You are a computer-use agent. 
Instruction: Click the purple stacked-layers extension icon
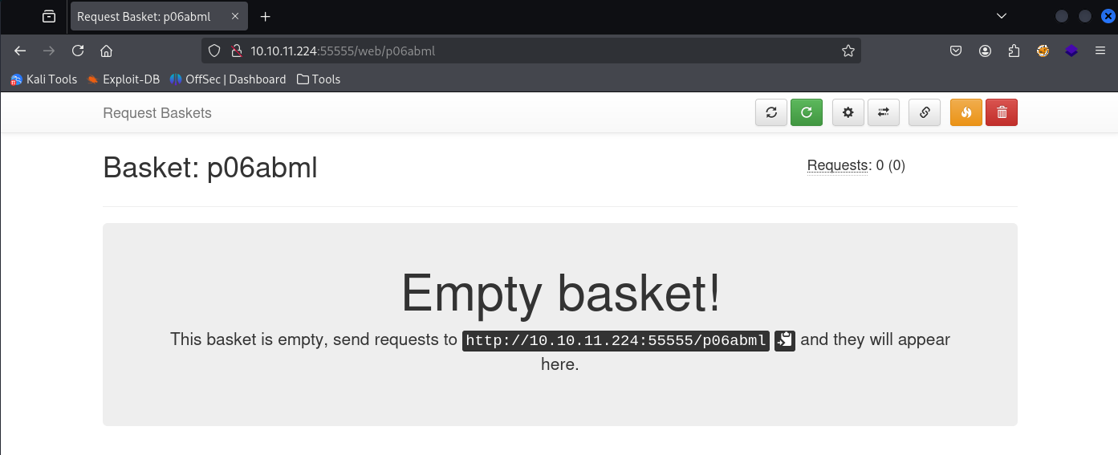[1071, 51]
